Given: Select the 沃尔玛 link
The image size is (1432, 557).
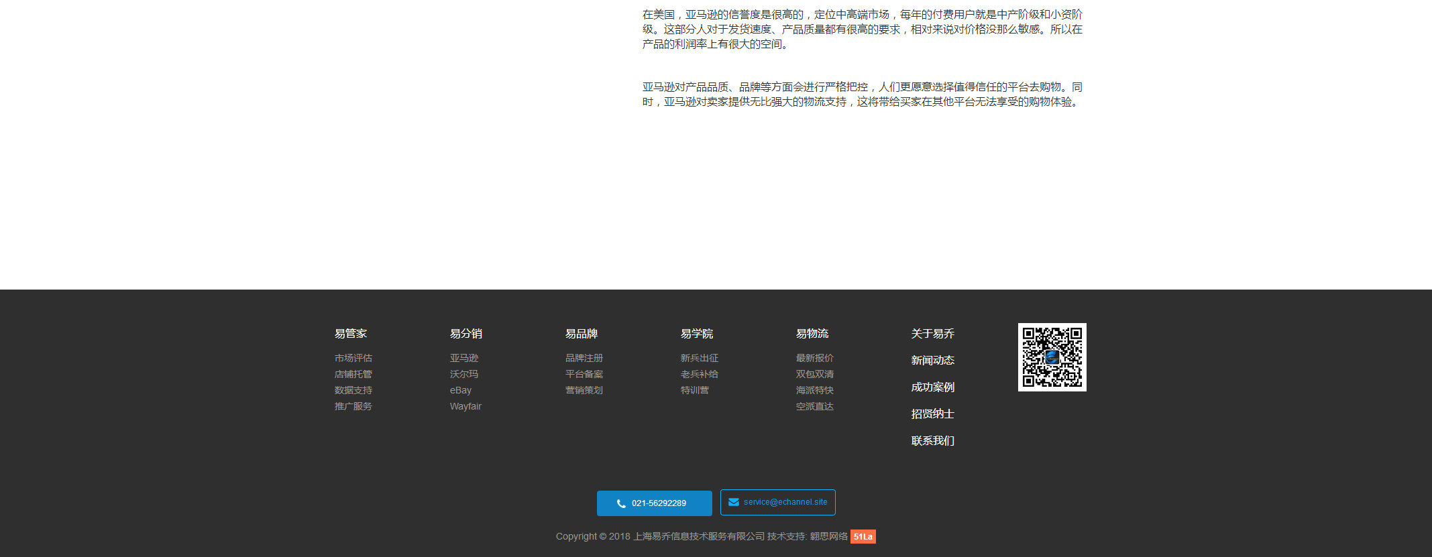Looking at the screenshot, I should 463,375.
